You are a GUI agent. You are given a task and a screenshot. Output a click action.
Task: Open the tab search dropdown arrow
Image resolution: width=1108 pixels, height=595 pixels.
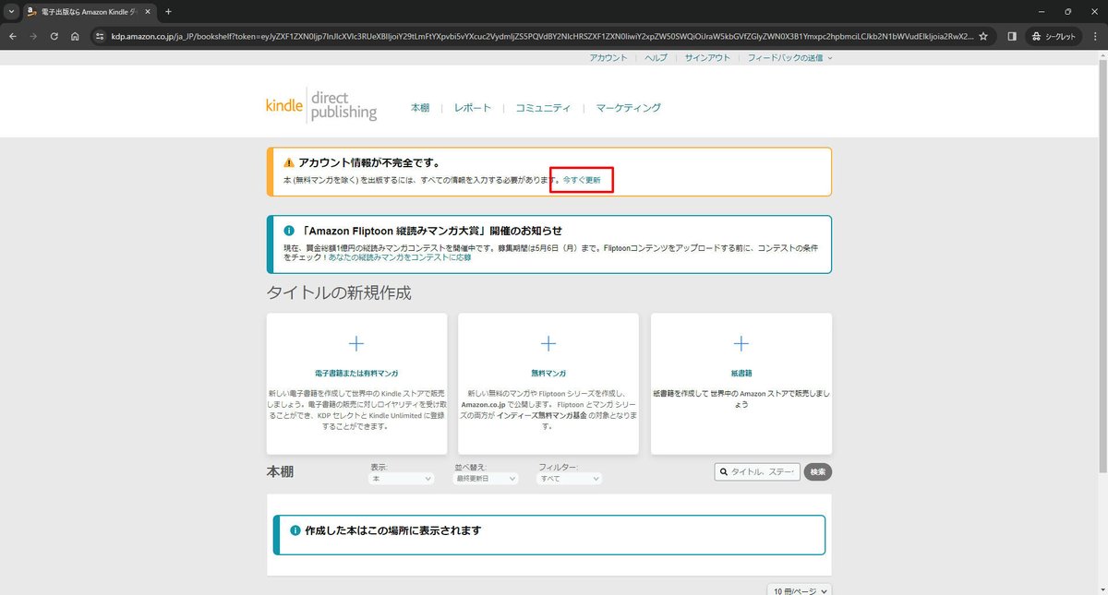point(9,11)
